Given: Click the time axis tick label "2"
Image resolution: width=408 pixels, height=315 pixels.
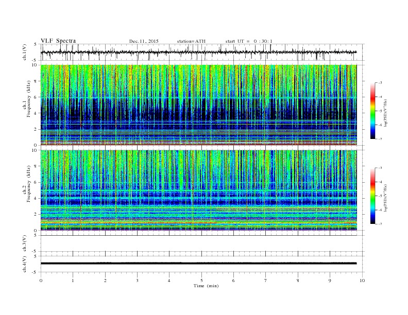Looking at the screenshot, I should click(105, 281).
